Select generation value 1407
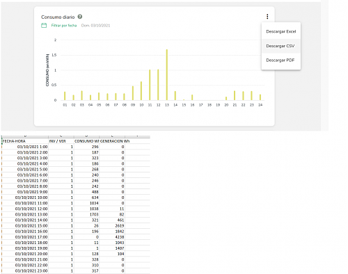Screen dimensions: 348x274 (x=112, y=248)
